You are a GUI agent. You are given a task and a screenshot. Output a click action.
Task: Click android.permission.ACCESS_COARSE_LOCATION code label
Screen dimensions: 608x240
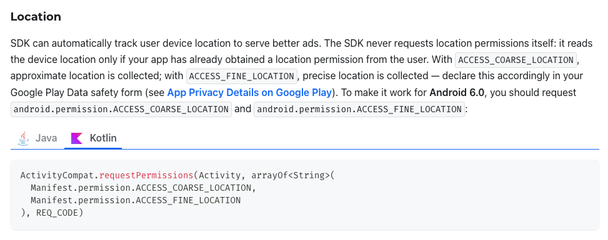(121, 109)
